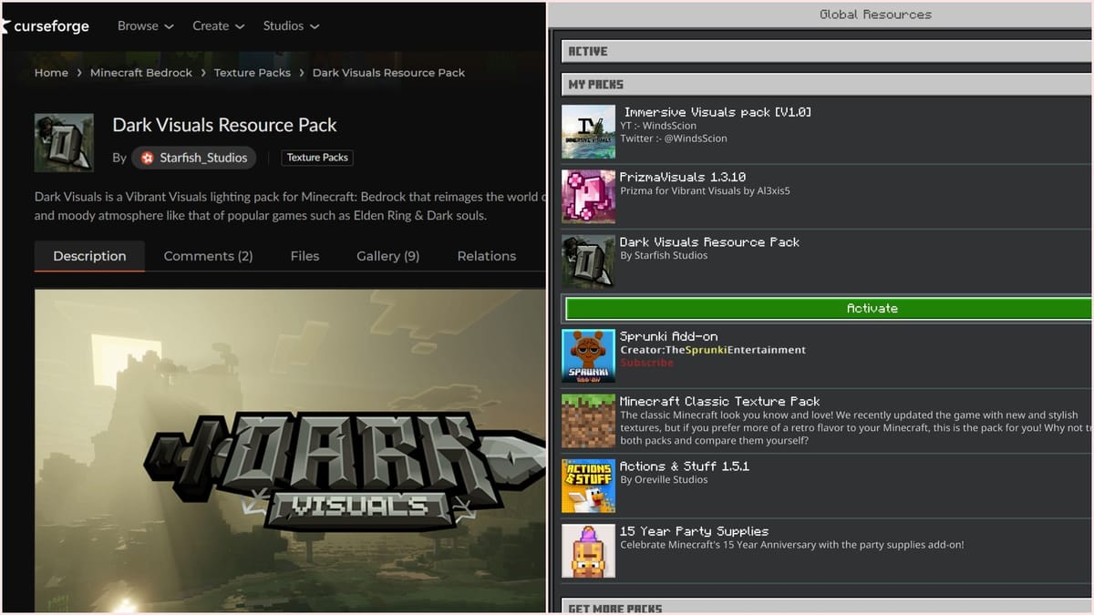Expand the Active packs section
1094x615 pixels.
825,52
